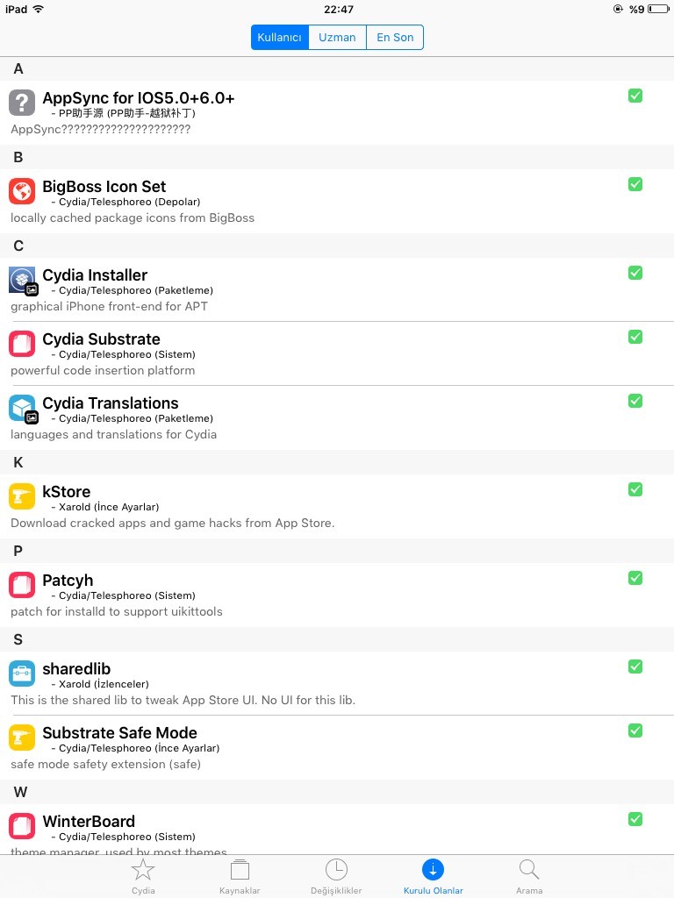
Task: Toggle green checkmark for Cydia Substrate
Action: [635, 337]
